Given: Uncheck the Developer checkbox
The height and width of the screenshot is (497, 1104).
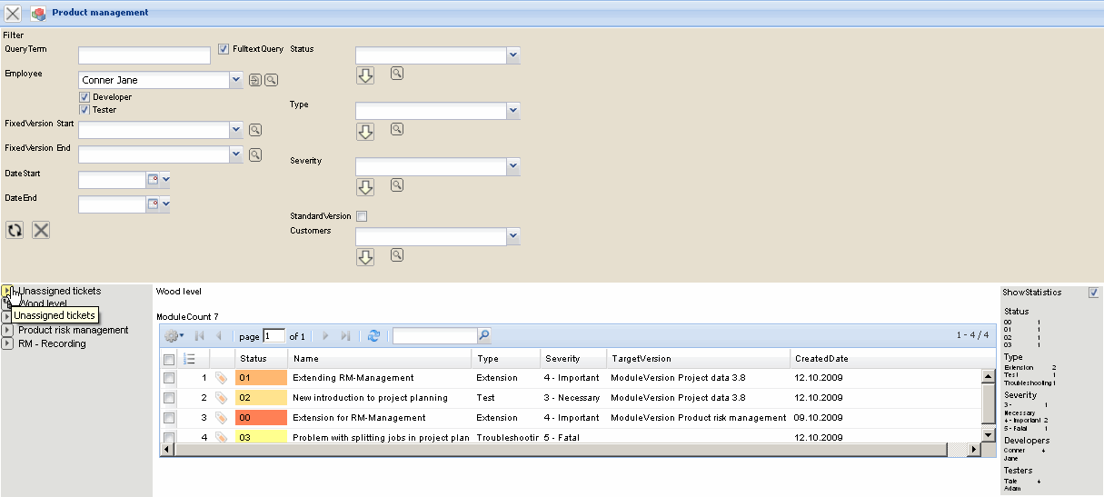Looking at the screenshot, I should click(x=85, y=97).
